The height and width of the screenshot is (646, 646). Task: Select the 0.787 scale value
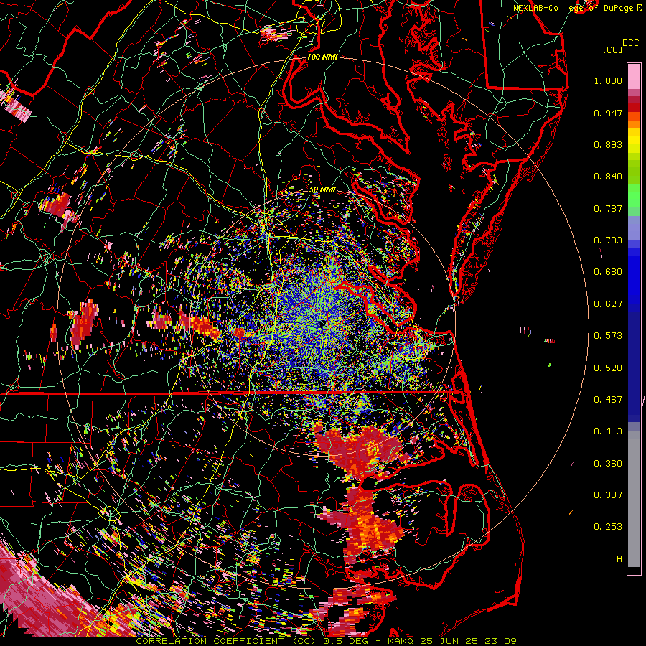coord(608,208)
